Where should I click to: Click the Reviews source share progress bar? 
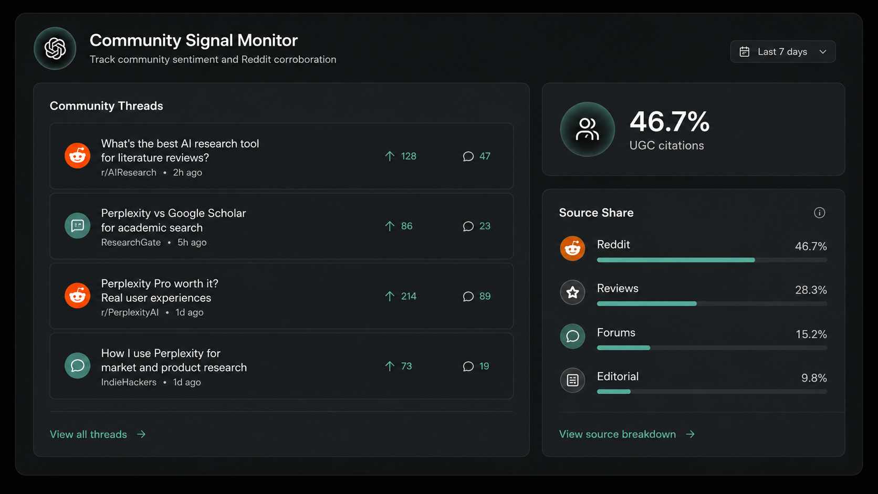[x=712, y=303]
